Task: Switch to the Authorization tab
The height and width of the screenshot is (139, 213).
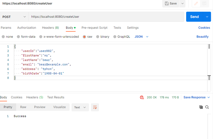Action: click(27, 28)
